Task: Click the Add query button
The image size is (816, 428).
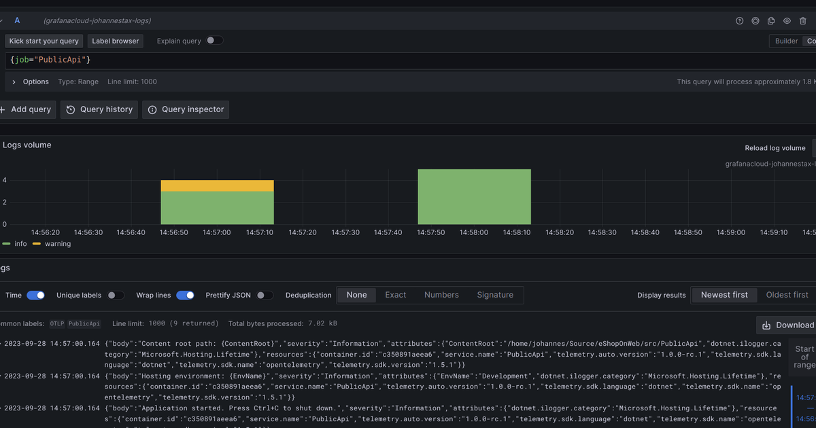Action: pyautogui.click(x=27, y=109)
